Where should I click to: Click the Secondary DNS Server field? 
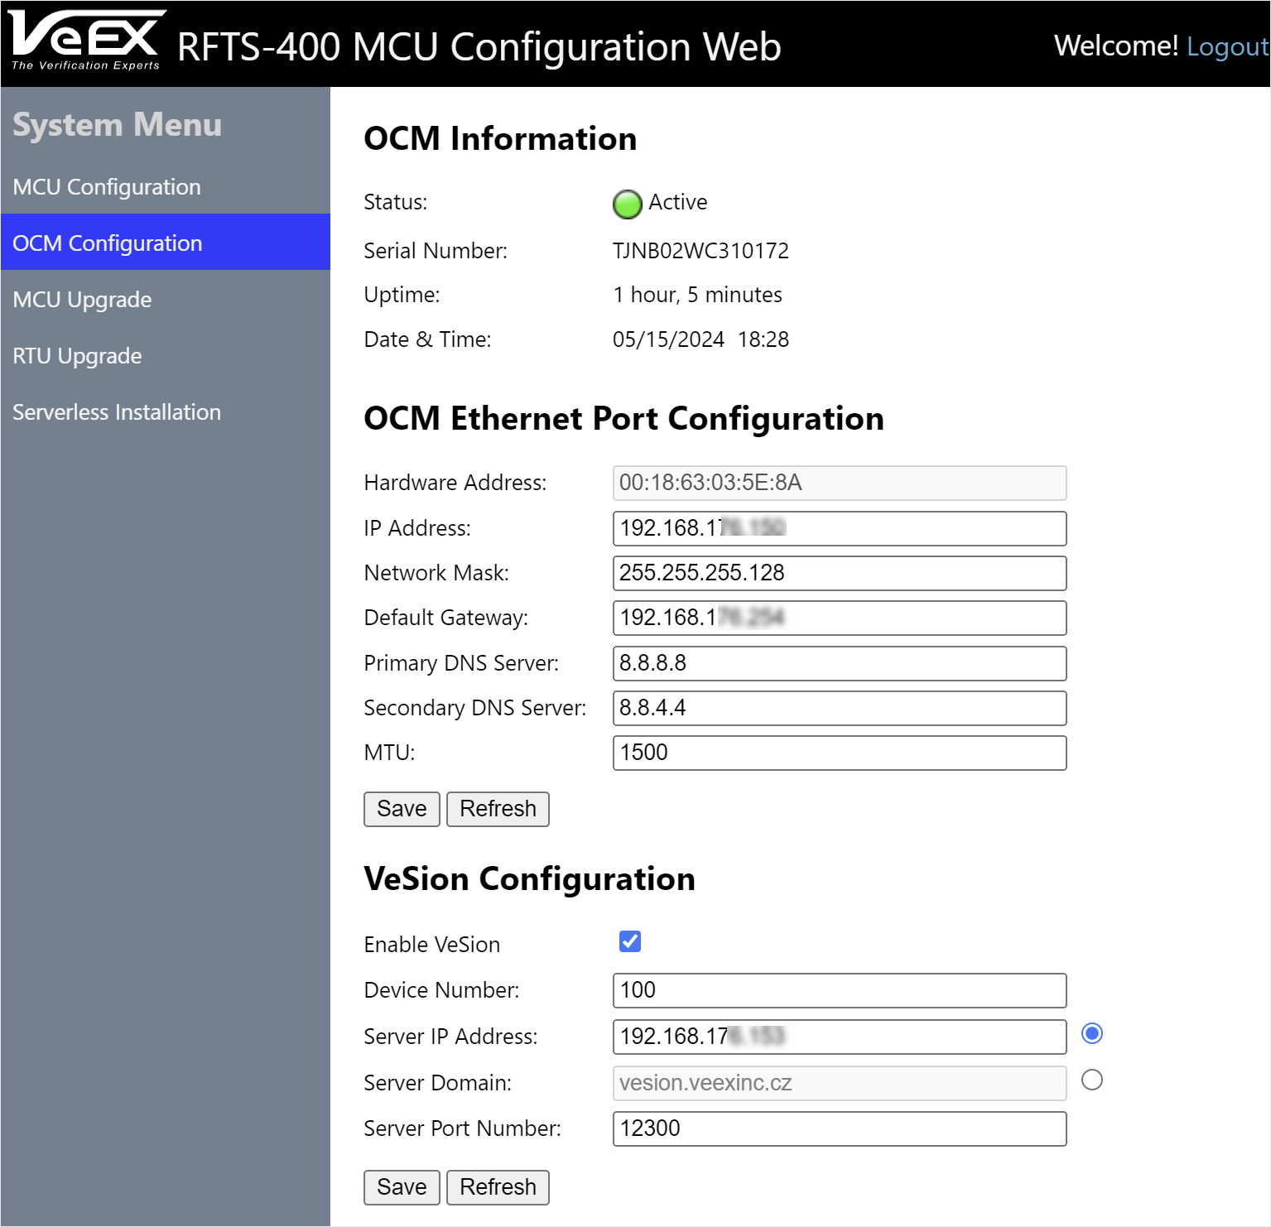pyautogui.click(x=840, y=708)
